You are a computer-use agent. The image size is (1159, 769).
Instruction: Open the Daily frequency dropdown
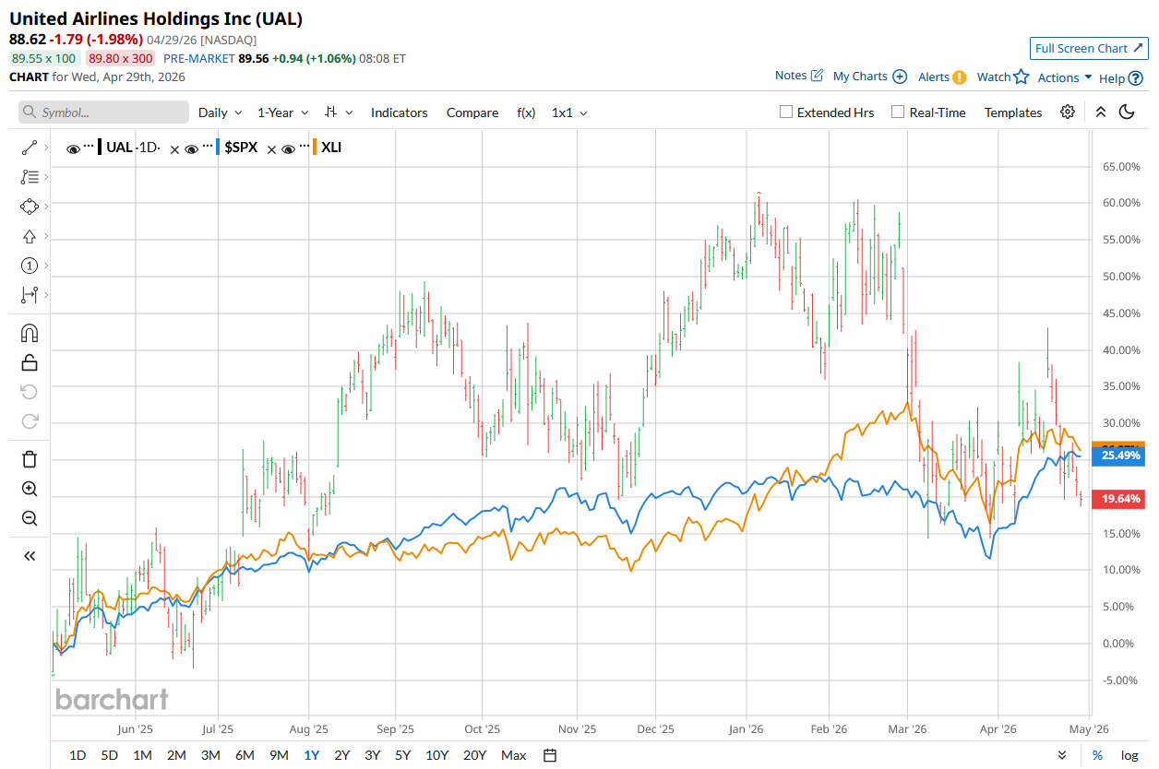click(x=220, y=112)
